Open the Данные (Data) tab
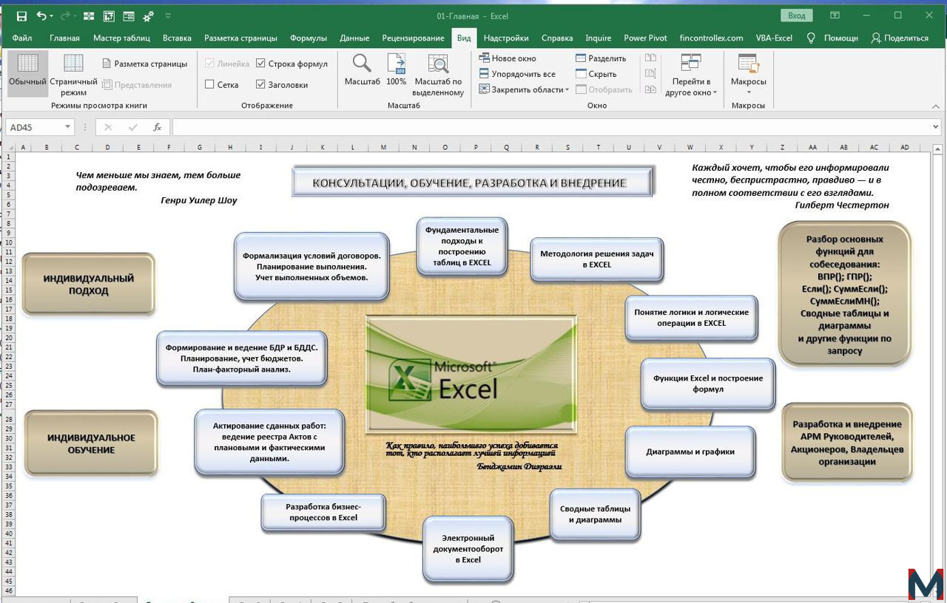 pyautogui.click(x=354, y=38)
